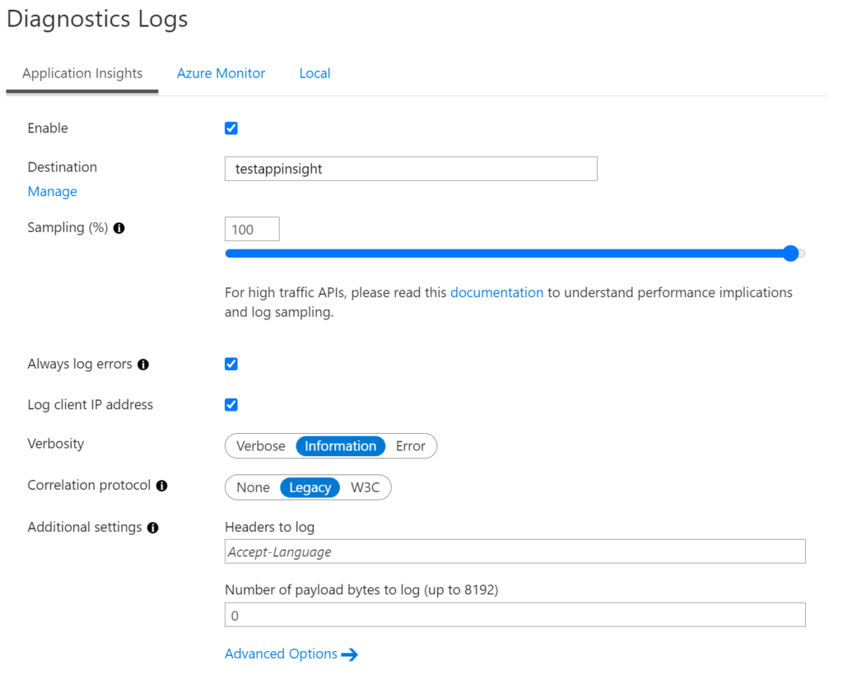Click the Headers to log input field
Image resolution: width=843 pixels, height=684 pixels.
tap(515, 551)
